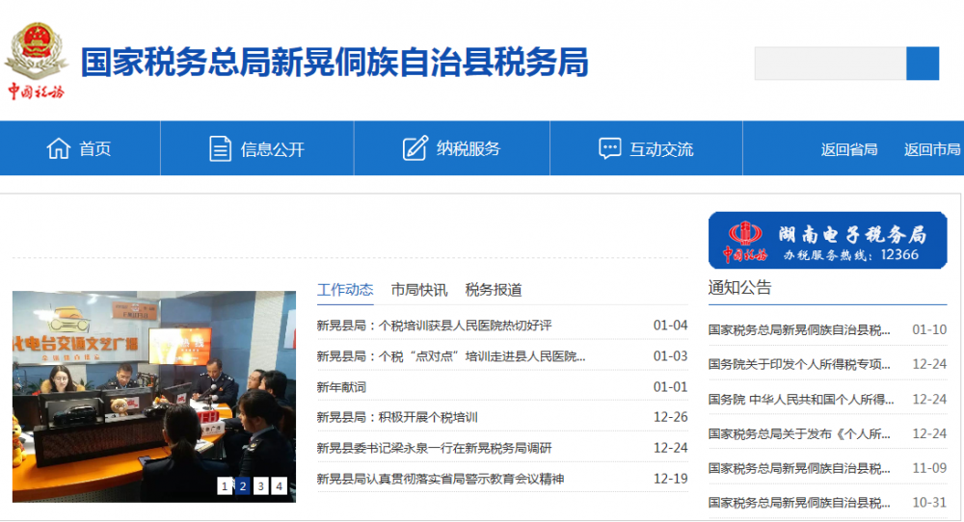Click the pencil edit icon next to 纳税服务

coord(415,148)
